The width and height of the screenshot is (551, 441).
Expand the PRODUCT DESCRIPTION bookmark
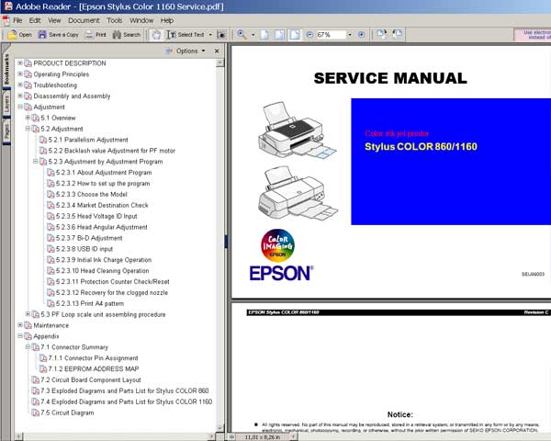tap(20, 63)
